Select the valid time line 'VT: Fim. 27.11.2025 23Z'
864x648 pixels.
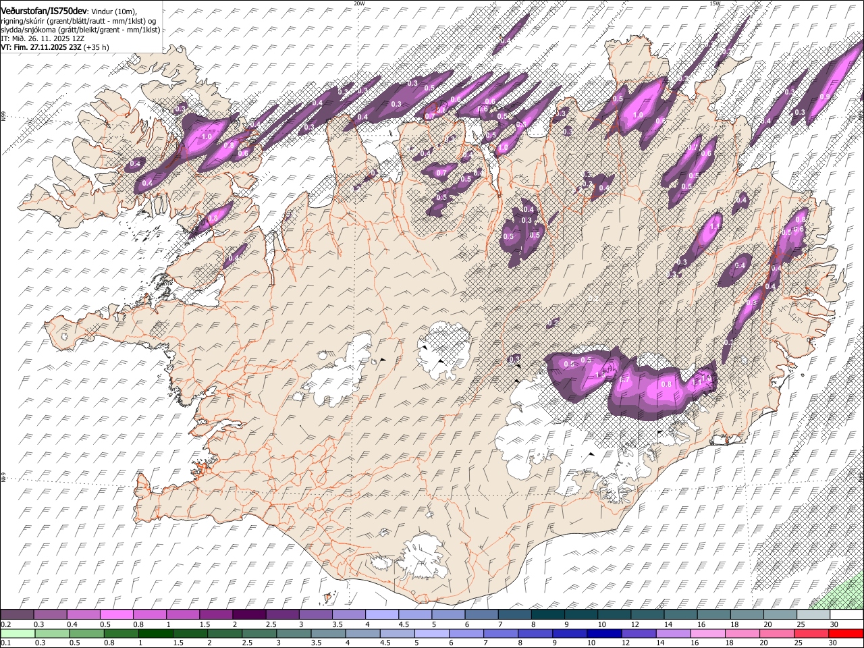tap(42, 47)
